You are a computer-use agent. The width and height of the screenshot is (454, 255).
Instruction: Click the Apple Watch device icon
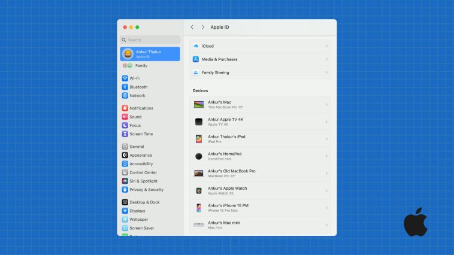tap(199, 191)
